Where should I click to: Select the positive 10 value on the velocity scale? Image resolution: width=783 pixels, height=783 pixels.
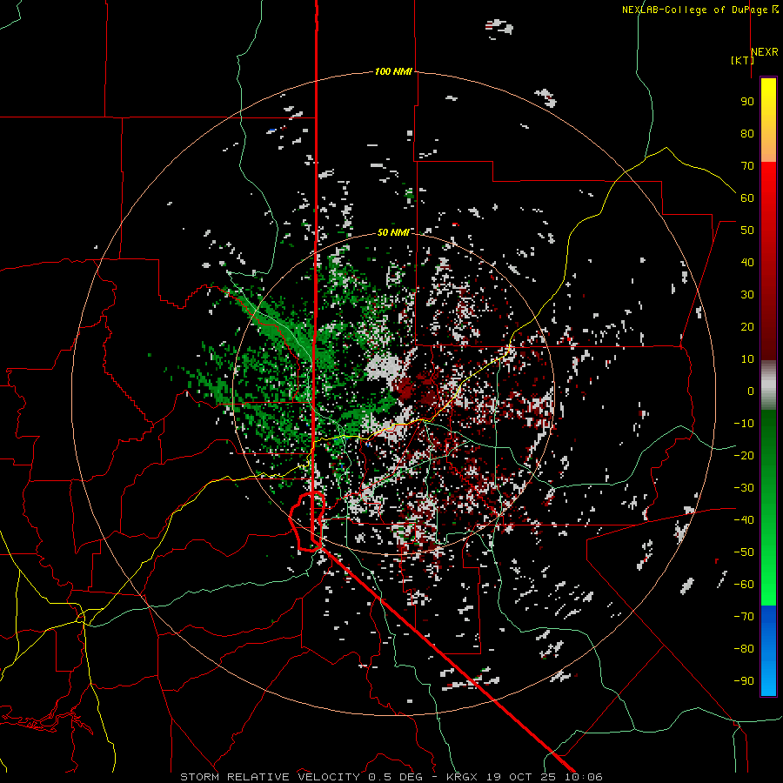point(747,359)
